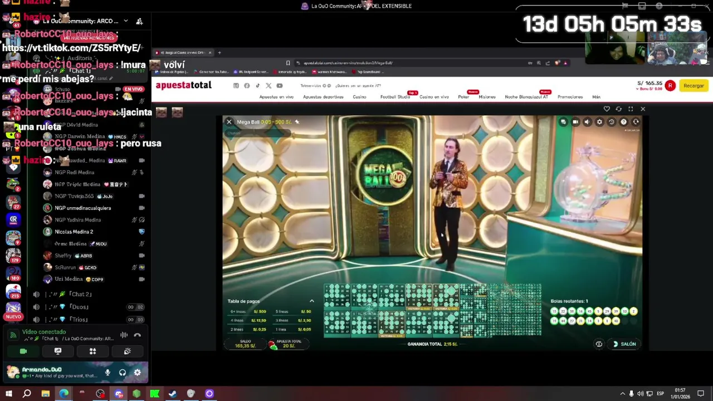Click the apuestatotal logo
The width and height of the screenshot is (713, 401).
pyautogui.click(x=183, y=85)
